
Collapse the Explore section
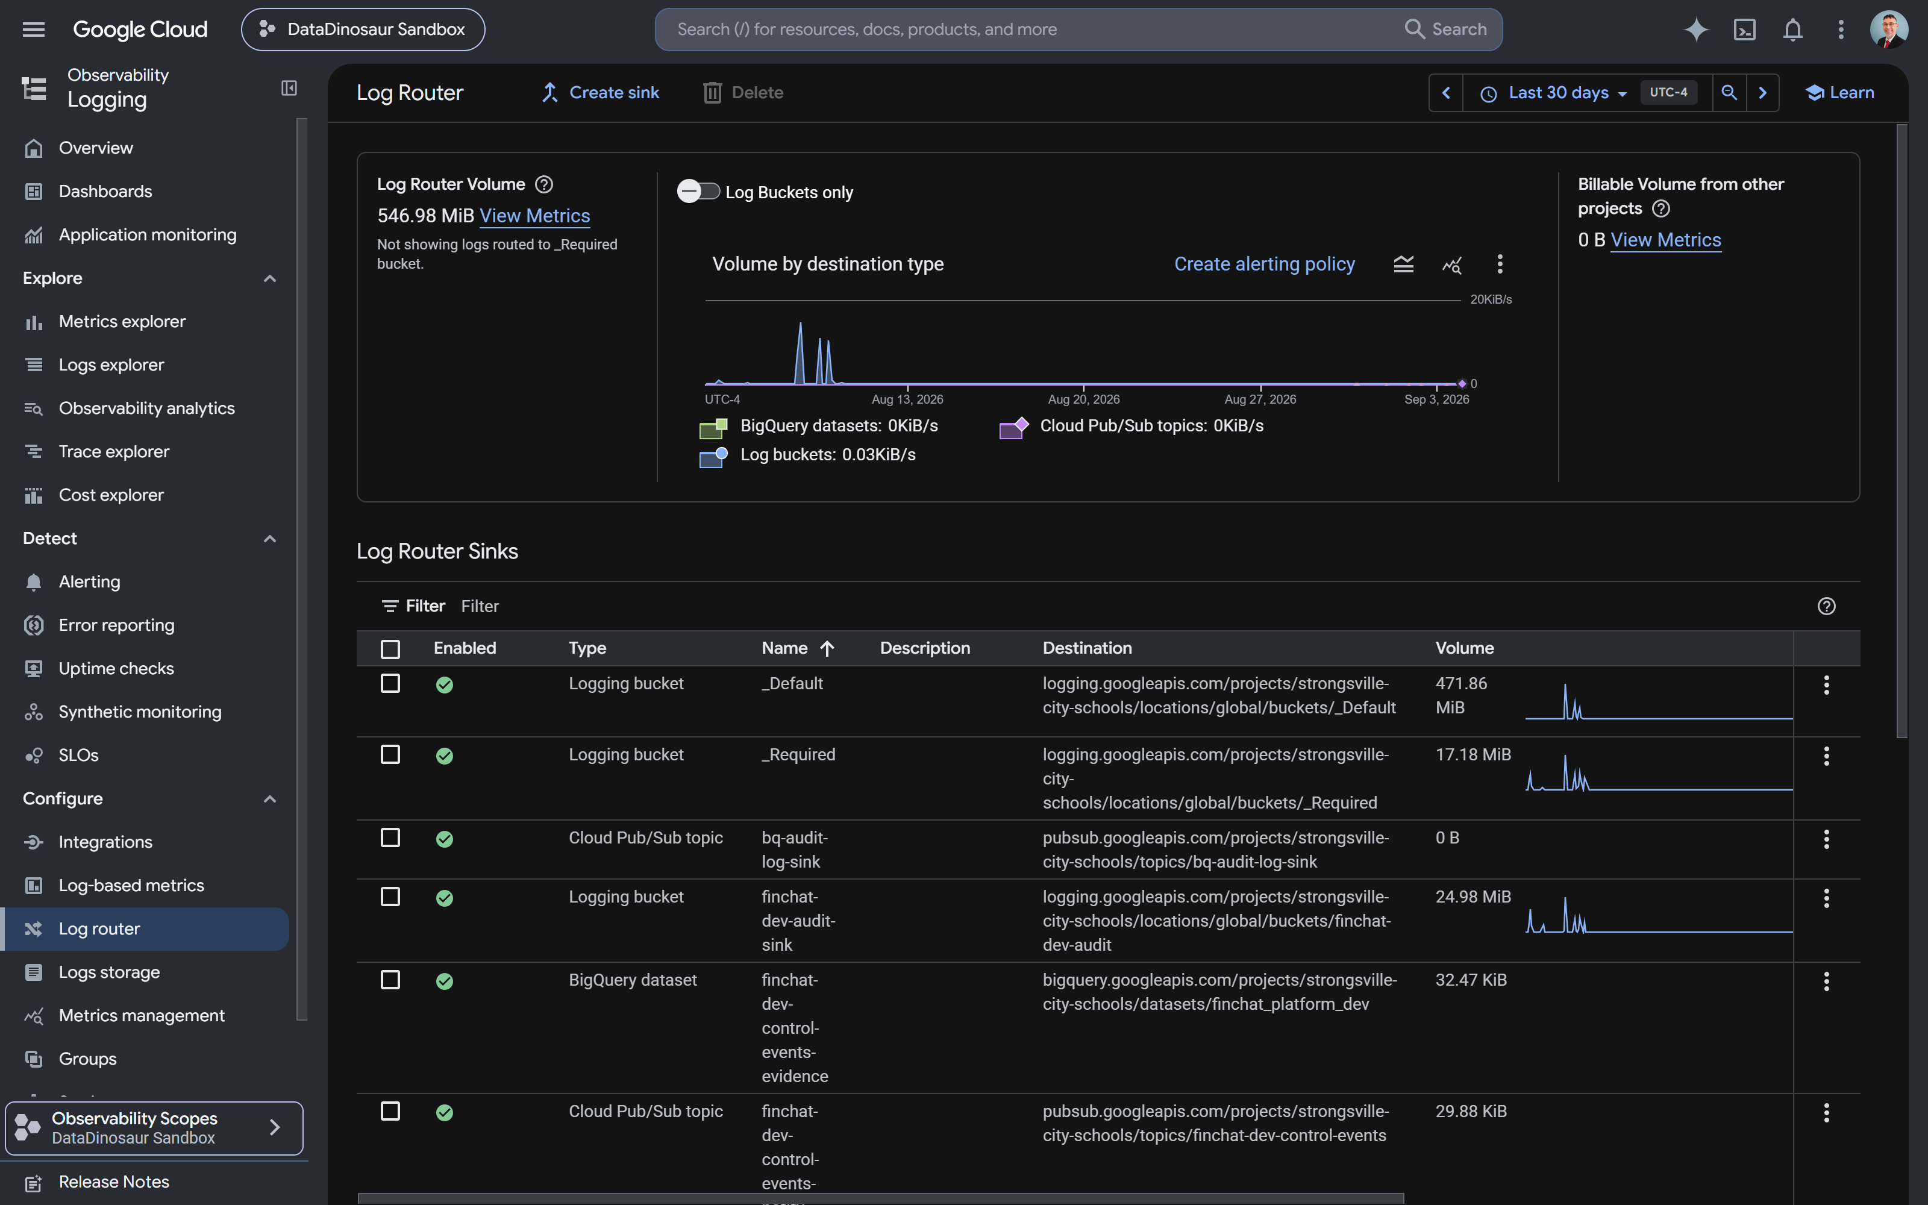point(269,278)
